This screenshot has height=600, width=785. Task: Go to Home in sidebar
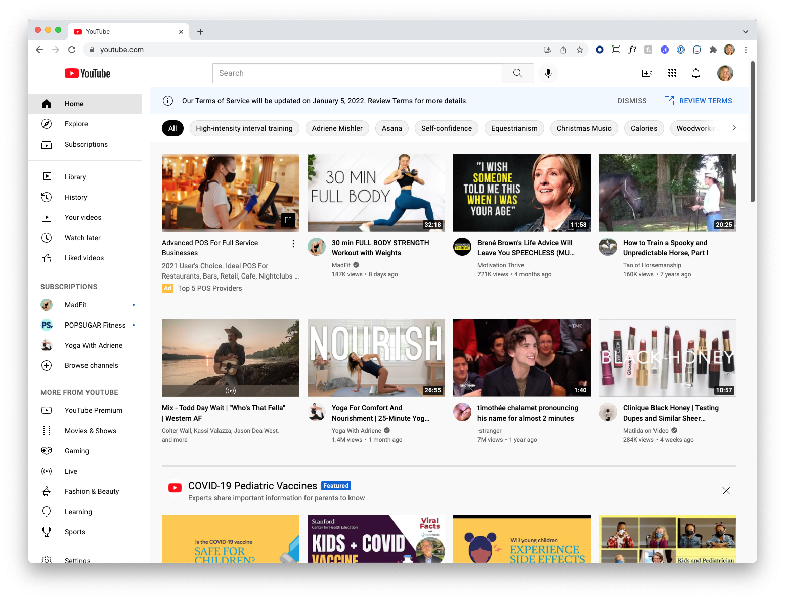click(85, 104)
